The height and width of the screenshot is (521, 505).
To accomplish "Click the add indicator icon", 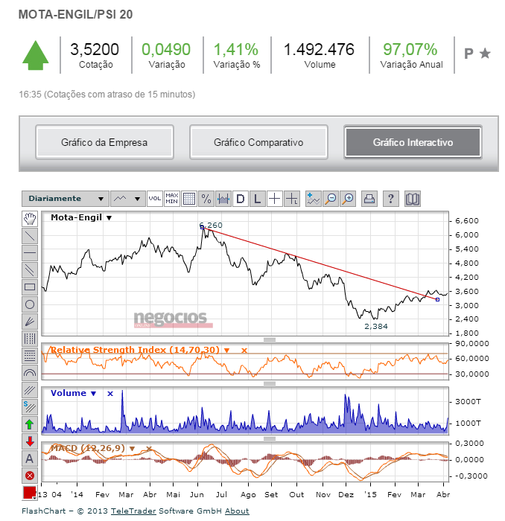I will pyautogui.click(x=313, y=199).
